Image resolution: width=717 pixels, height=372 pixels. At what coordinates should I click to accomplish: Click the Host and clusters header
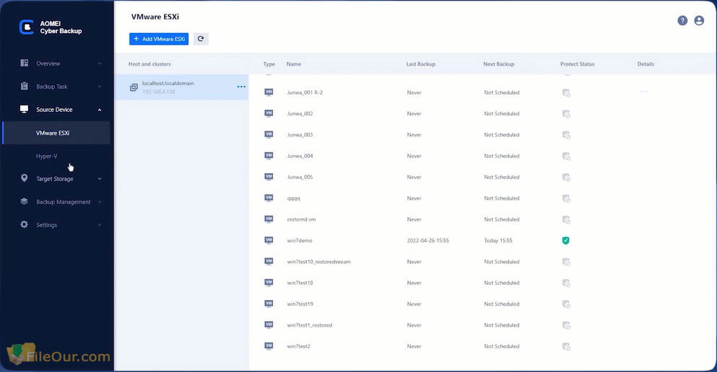pyautogui.click(x=149, y=64)
